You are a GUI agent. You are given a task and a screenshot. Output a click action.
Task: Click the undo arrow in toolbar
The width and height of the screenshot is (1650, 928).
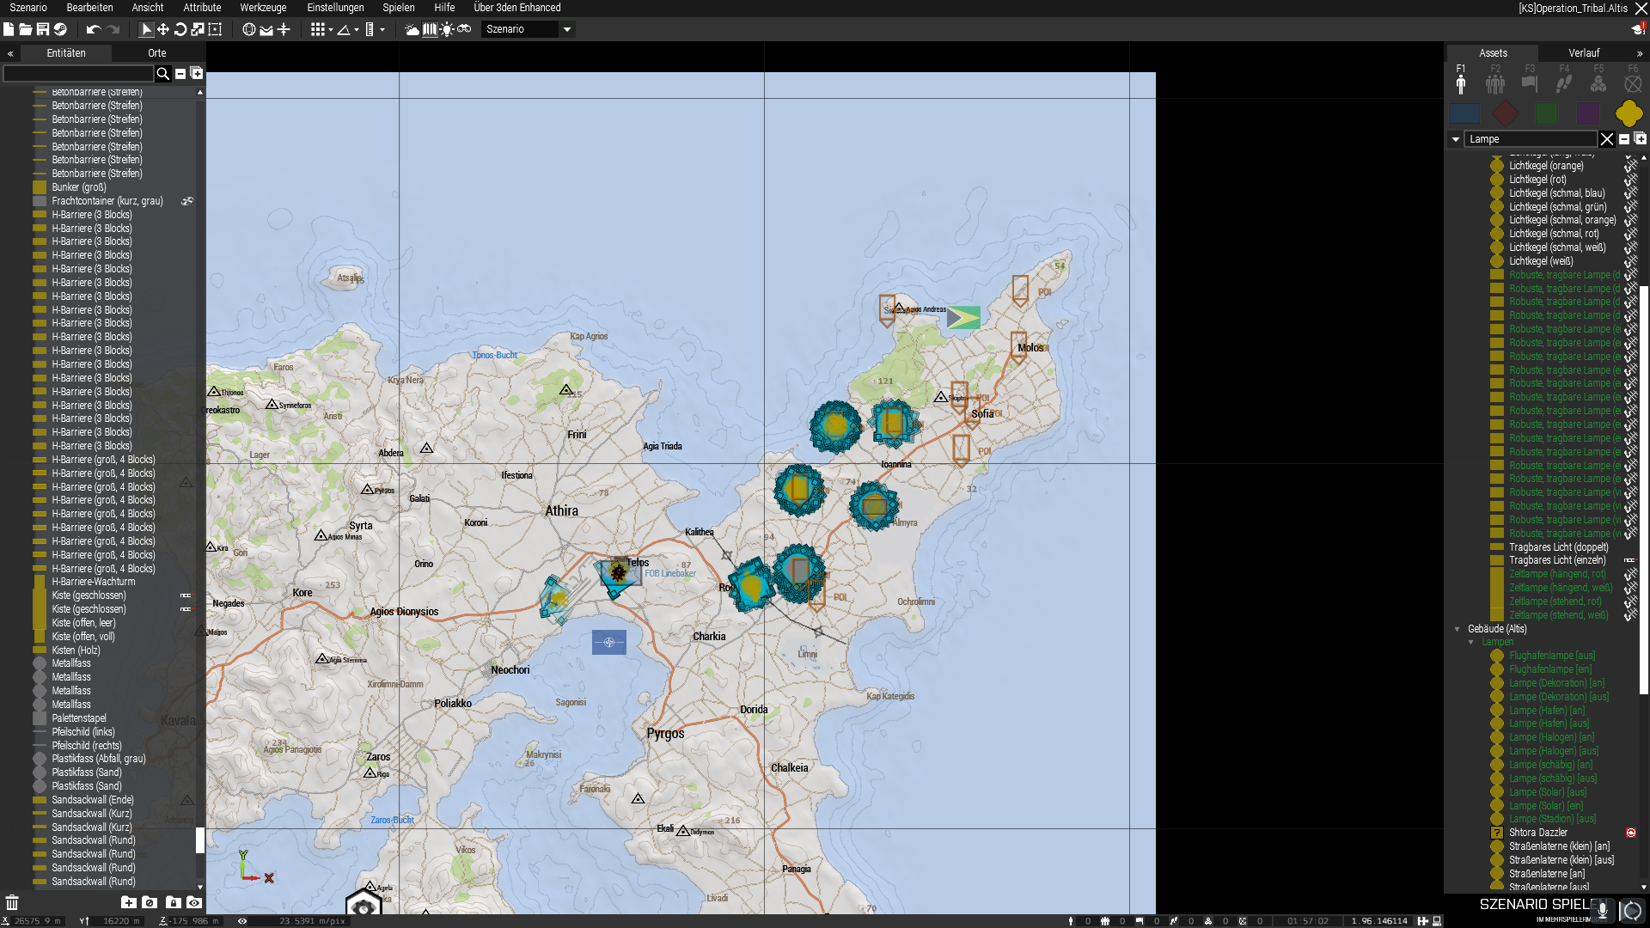93,29
